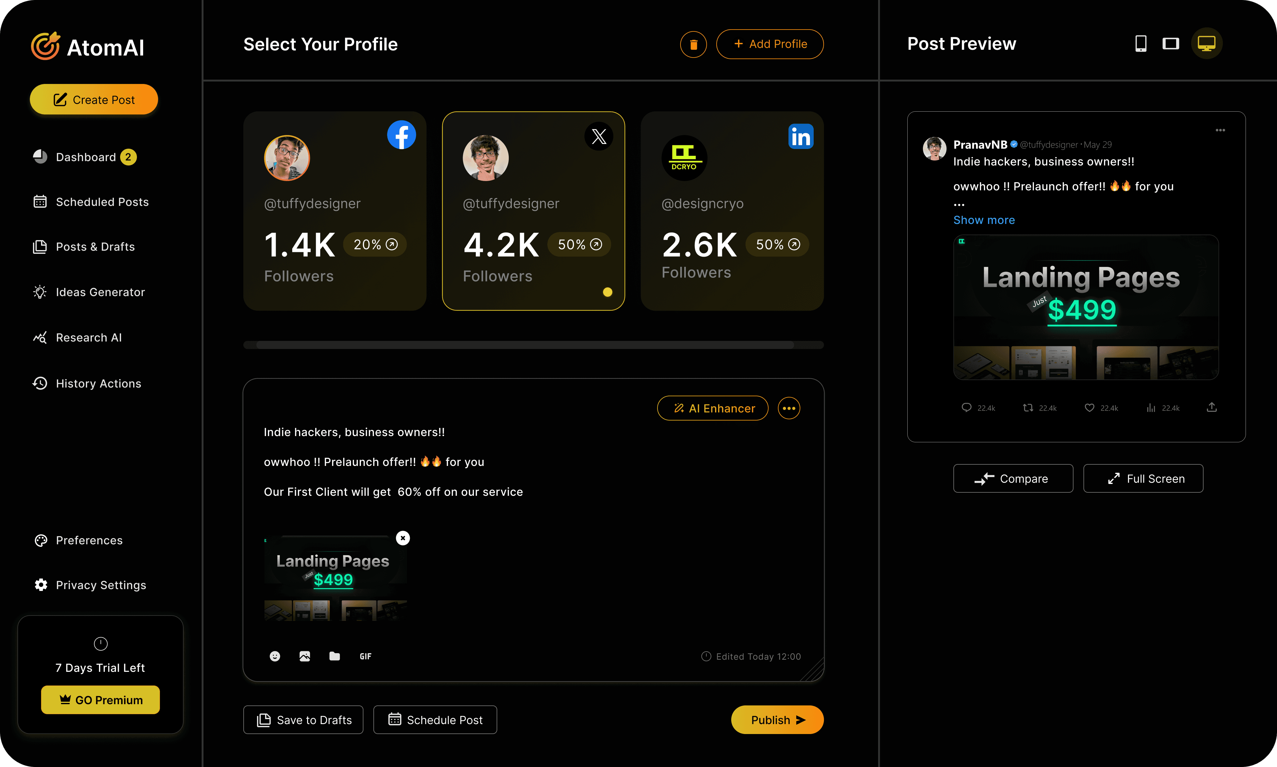Open the folder attachment icon
Viewport: 1277px width, 767px height.
click(x=334, y=656)
